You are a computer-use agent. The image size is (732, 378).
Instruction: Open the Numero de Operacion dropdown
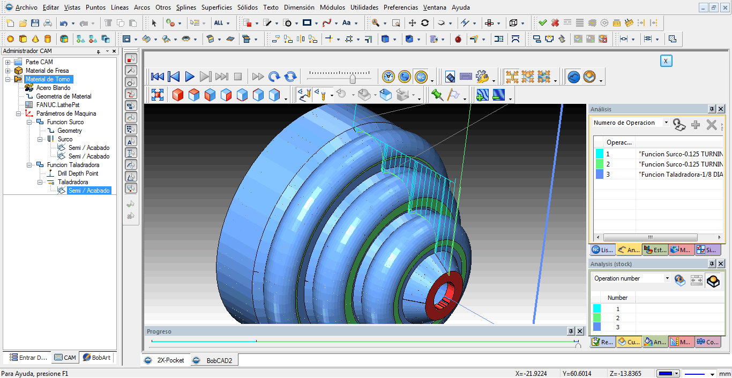click(665, 123)
